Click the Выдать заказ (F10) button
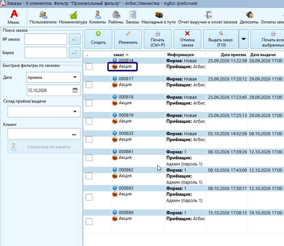The image size is (284, 246). pyautogui.click(x=221, y=39)
